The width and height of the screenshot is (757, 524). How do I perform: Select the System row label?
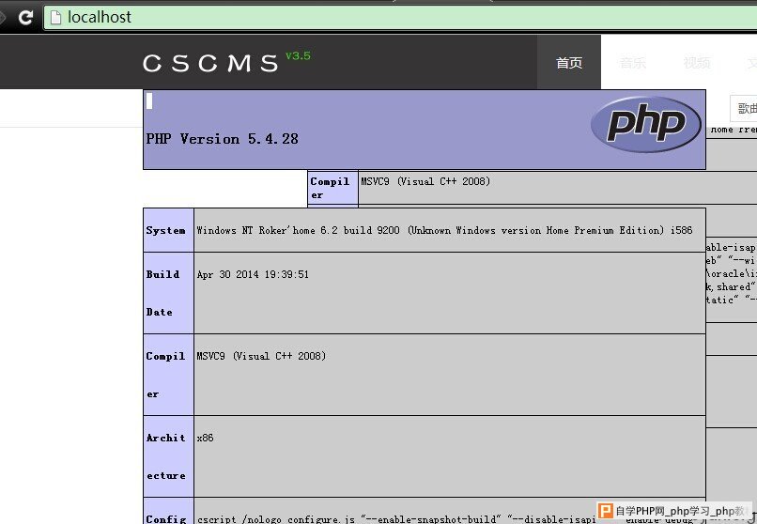point(168,230)
